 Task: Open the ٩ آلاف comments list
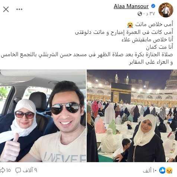30,170
